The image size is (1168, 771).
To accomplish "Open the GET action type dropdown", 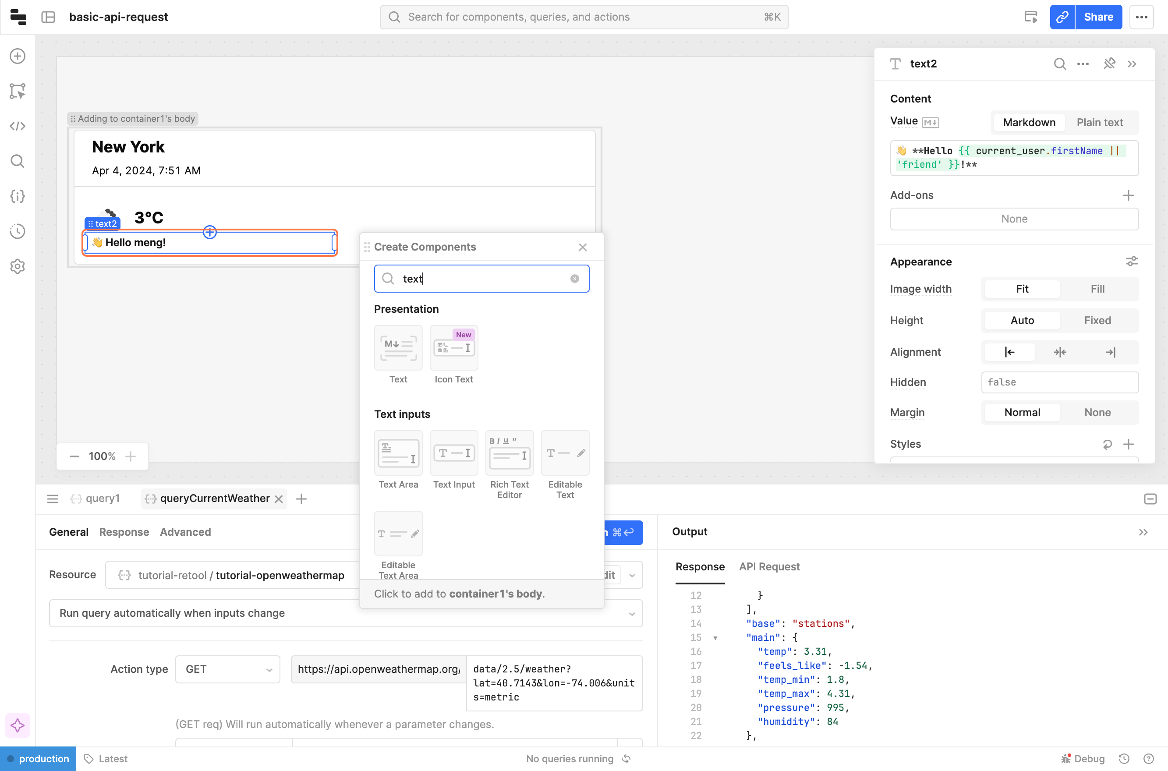I will tap(228, 669).
